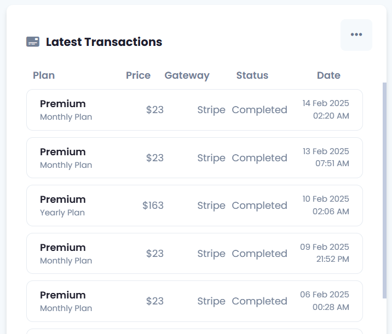Open the 14 Feb 2025 transaction row
Screen dimensions: 392x334
[194, 110]
